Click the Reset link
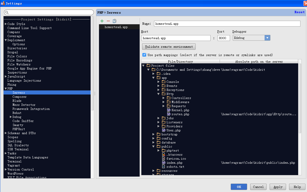The image size is (307, 192). pos(299,12)
